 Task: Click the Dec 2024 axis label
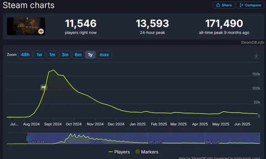click(x=116, y=124)
